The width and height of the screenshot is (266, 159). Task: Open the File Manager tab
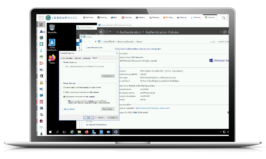coord(168,17)
